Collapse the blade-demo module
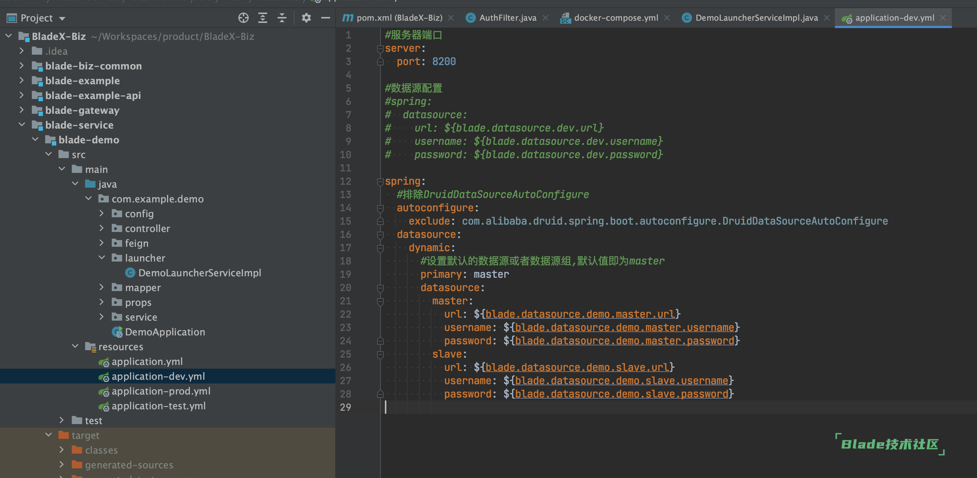 tap(35, 139)
